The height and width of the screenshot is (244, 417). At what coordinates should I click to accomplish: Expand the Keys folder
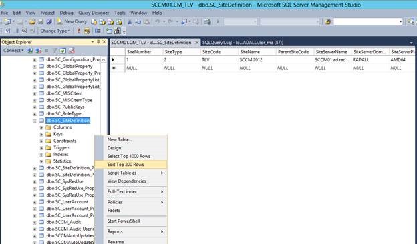(41, 135)
